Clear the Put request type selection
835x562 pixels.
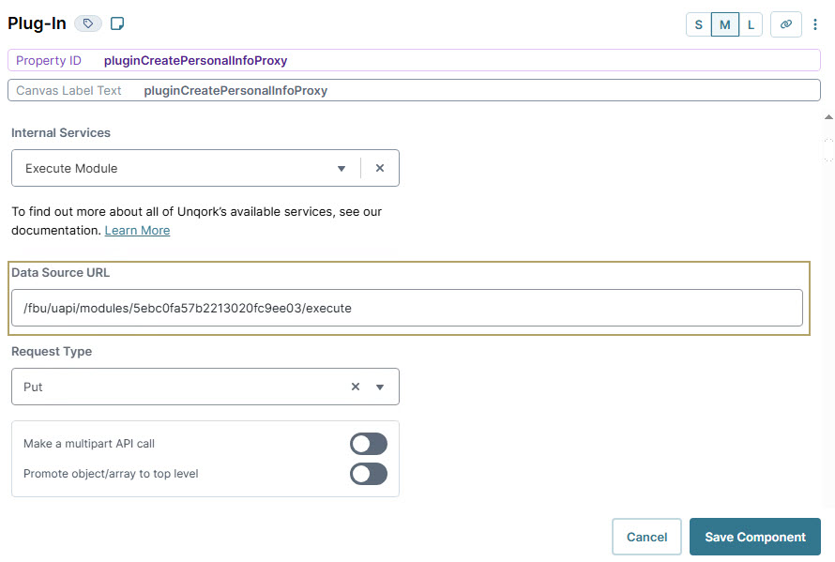pyautogui.click(x=355, y=386)
